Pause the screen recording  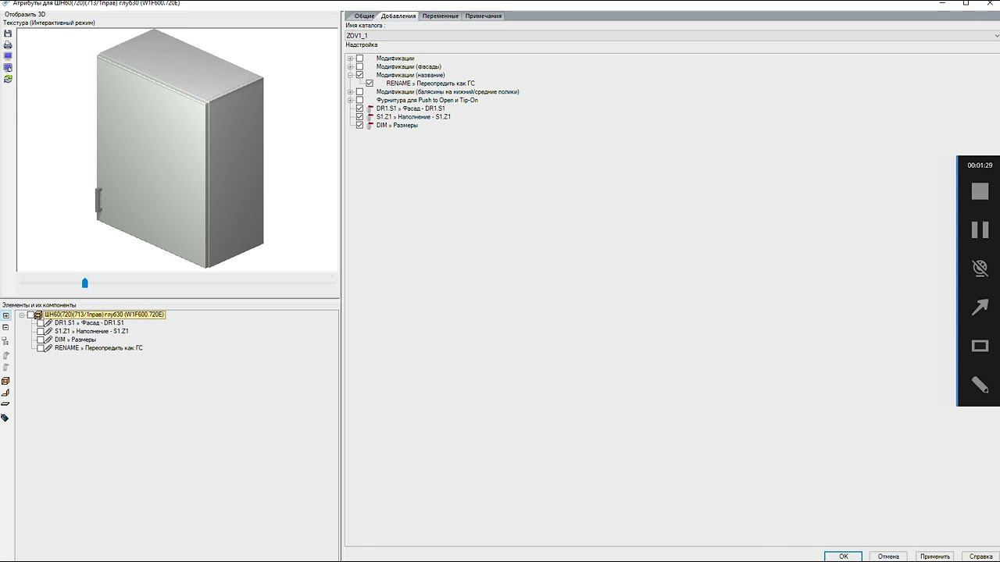pos(980,229)
